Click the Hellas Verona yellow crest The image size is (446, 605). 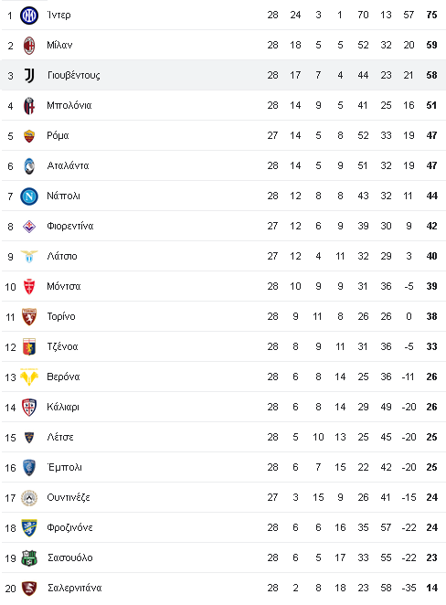(x=29, y=377)
